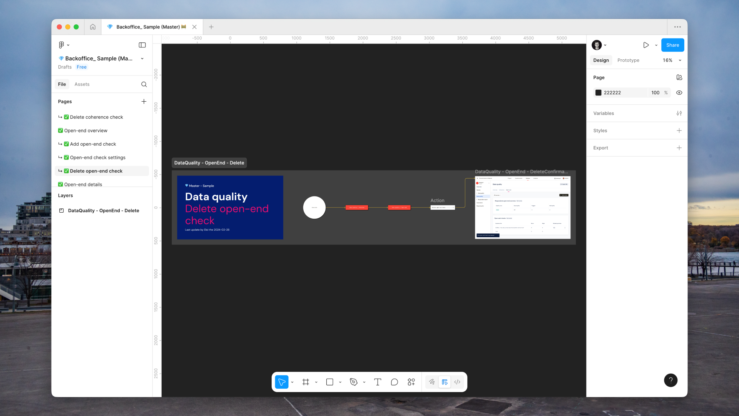This screenshot has height=416, width=739.
Task: Select the Text tool
Action: (378, 382)
